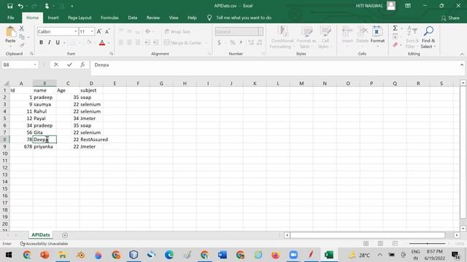Open Find & Select
Image resolution: width=467 pixels, height=262 pixels.
[428, 37]
